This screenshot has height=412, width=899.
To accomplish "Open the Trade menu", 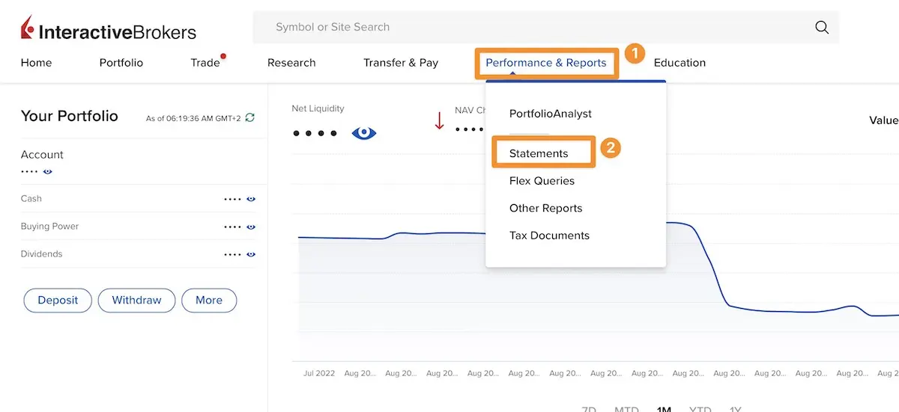I will (x=205, y=63).
